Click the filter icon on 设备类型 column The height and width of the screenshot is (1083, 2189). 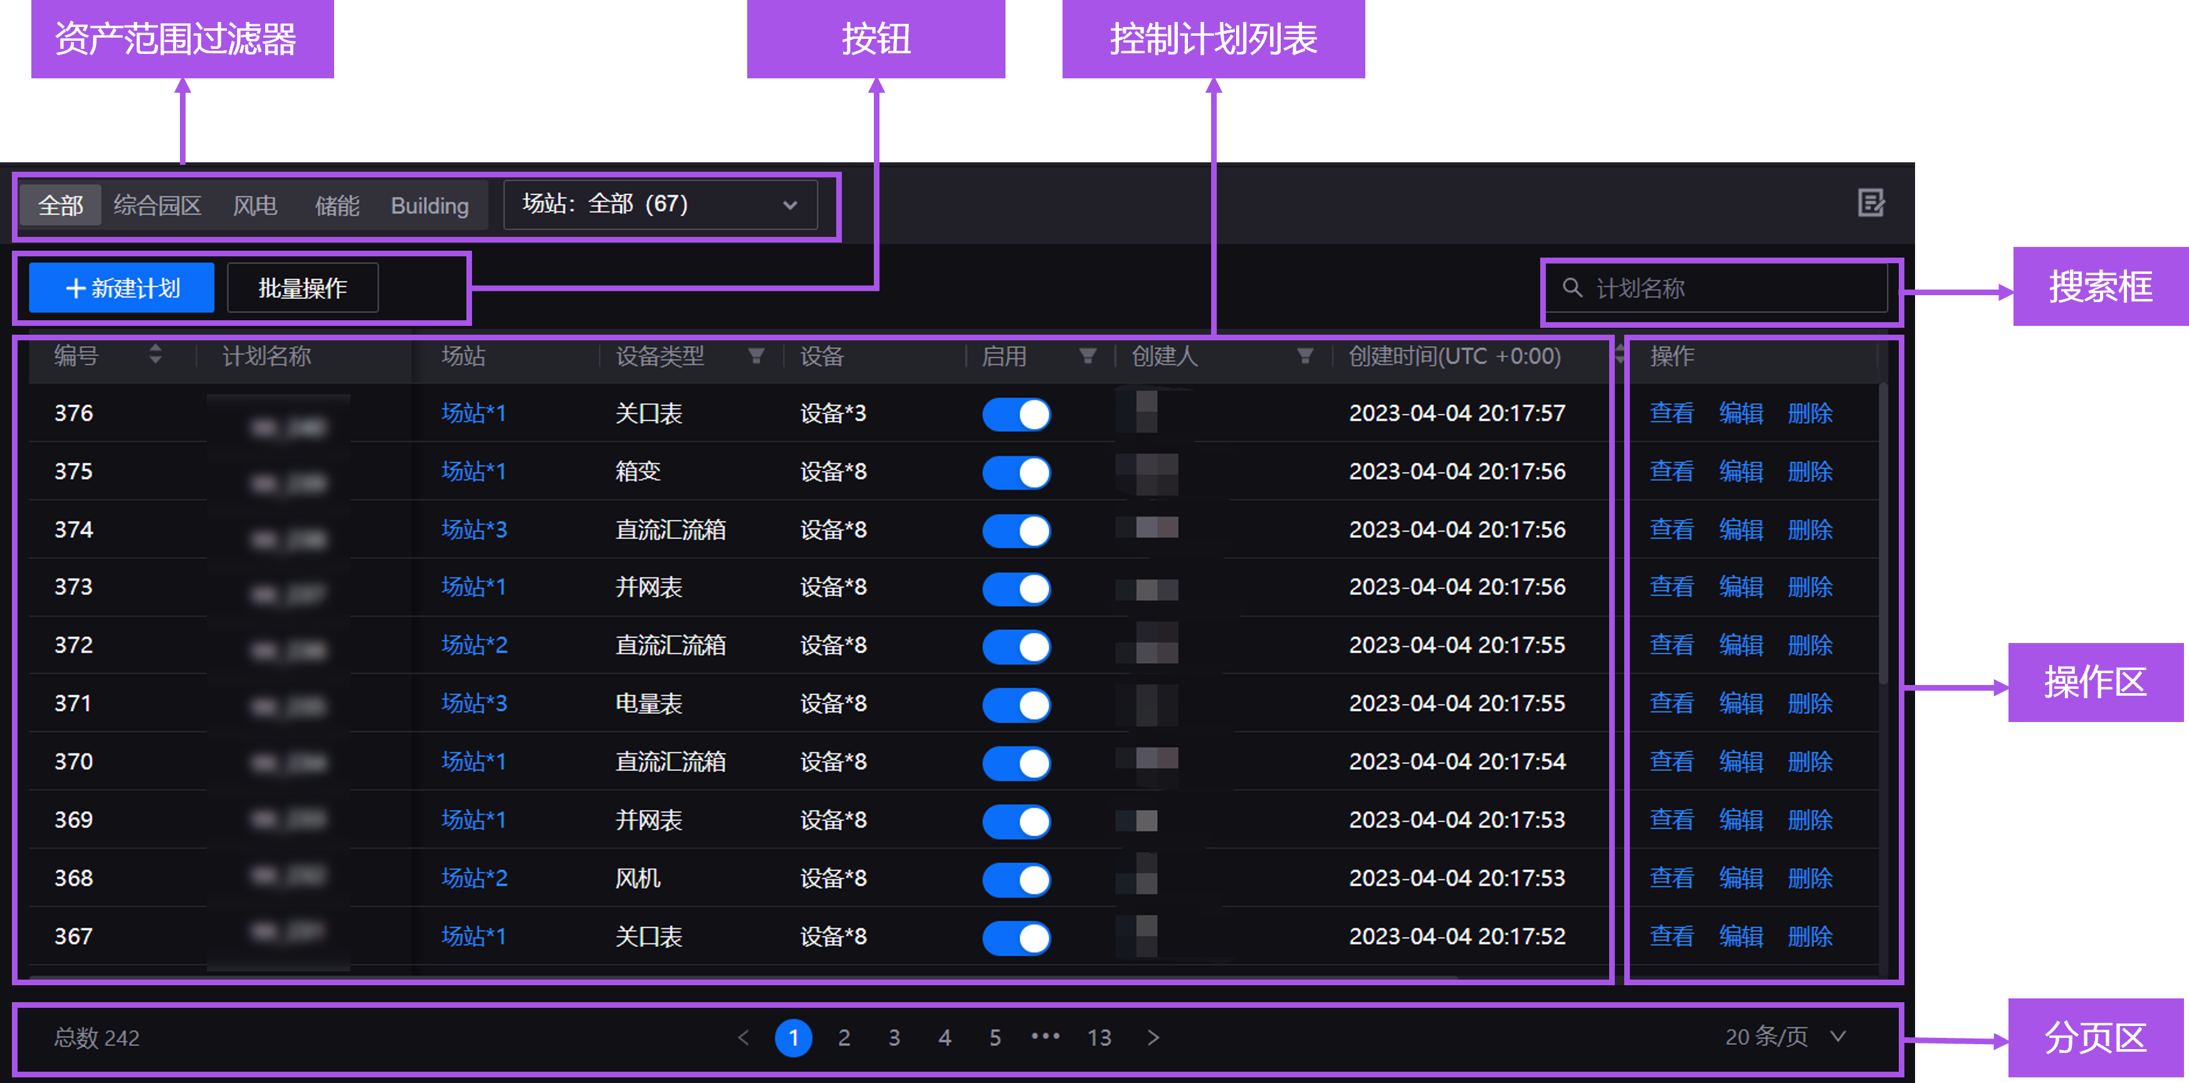point(755,356)
